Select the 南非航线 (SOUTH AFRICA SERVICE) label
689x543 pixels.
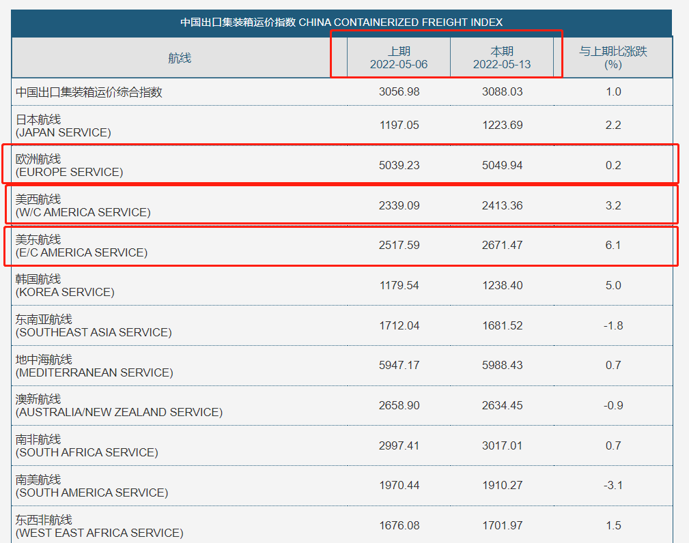tap(87, 446)
